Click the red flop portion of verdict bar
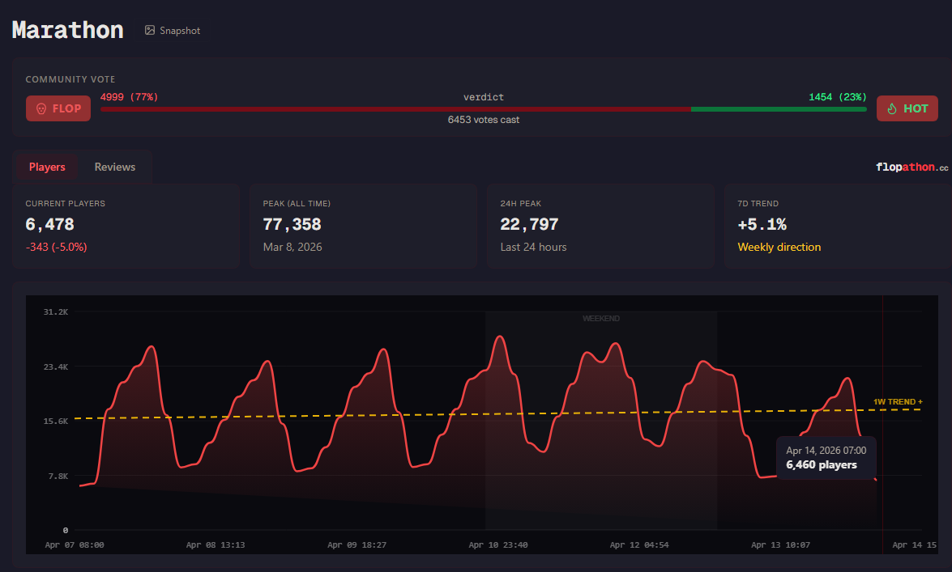 tap(396, 109)
